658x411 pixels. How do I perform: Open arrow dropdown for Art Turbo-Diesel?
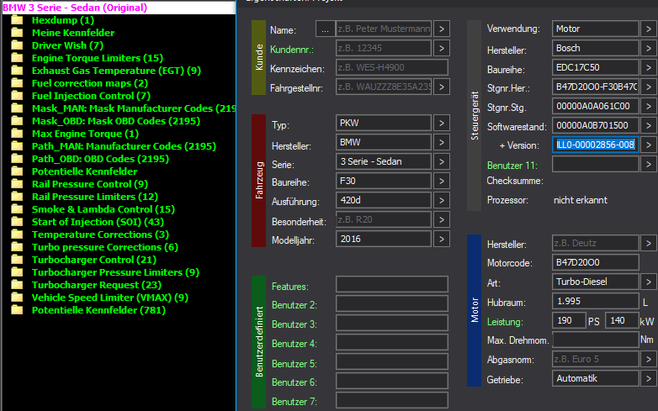pos(649,282)
